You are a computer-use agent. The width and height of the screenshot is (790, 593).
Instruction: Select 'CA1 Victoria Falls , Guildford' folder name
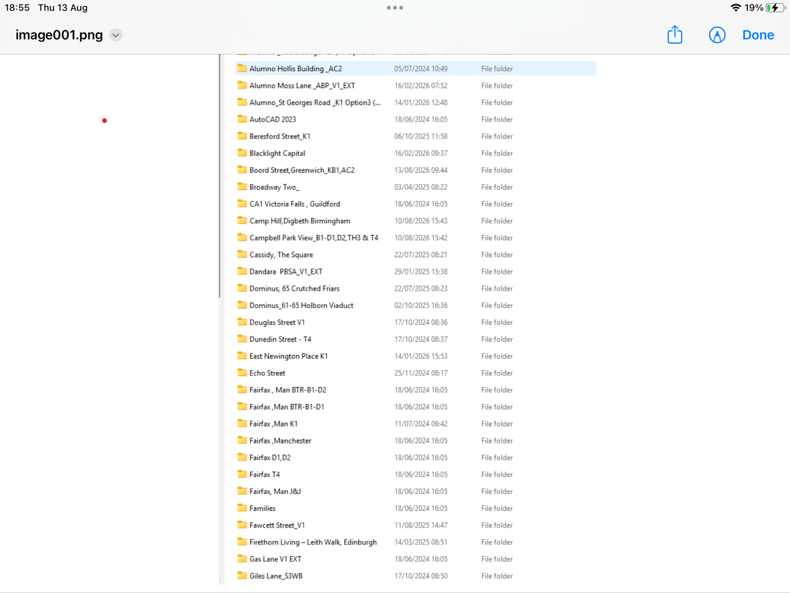pyautogui.click(x=295, y=204)
